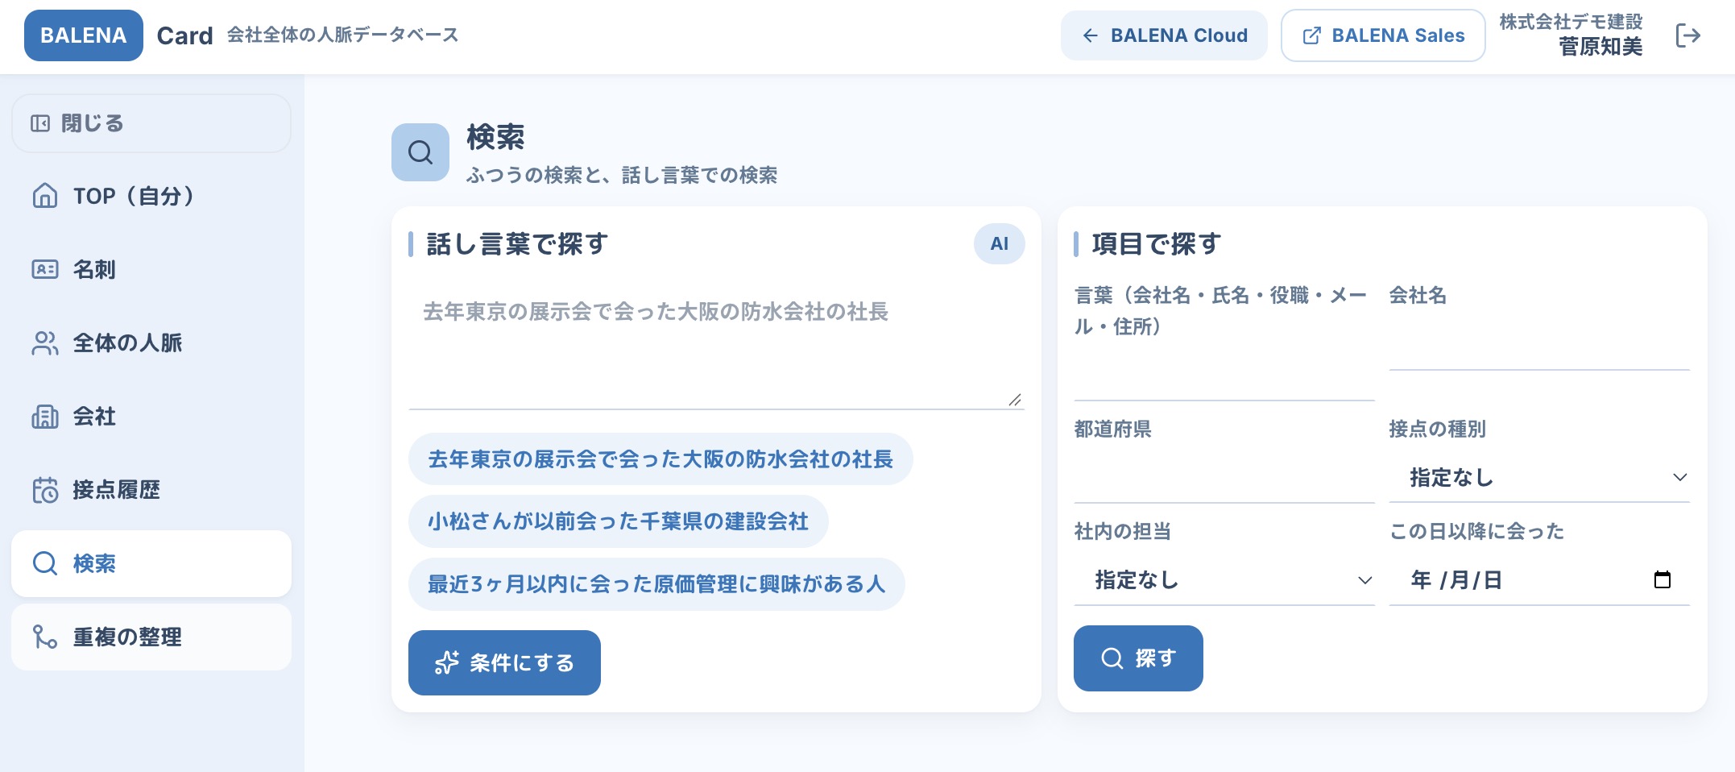This screenshot has height=772, width=1735.
Task: Open 名刺 in the sidebar
Action: tap(151, 269)
